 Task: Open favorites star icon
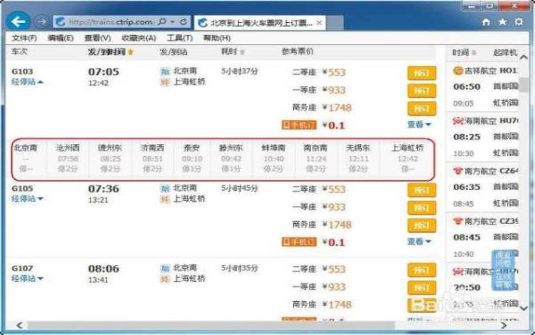(x=502, y=22)
